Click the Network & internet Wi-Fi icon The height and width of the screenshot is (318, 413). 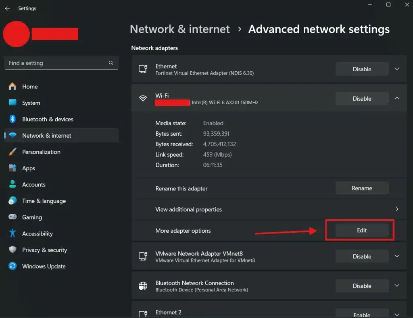tap(13, 135)
